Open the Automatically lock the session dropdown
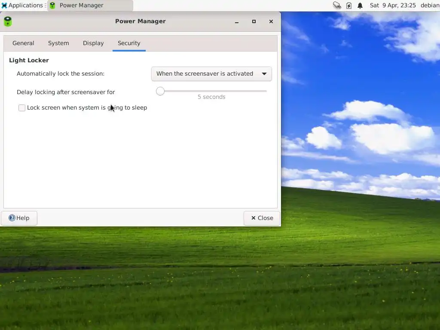Screen dimensions: 440x330 pyautogui.click(x=211, y=74)
